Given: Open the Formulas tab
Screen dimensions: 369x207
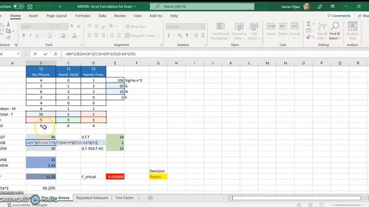Looking at the screenshot, I should 82,16.
